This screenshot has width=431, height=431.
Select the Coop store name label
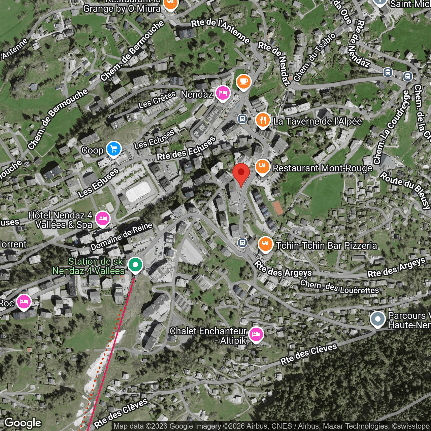(x=92, y=150)
